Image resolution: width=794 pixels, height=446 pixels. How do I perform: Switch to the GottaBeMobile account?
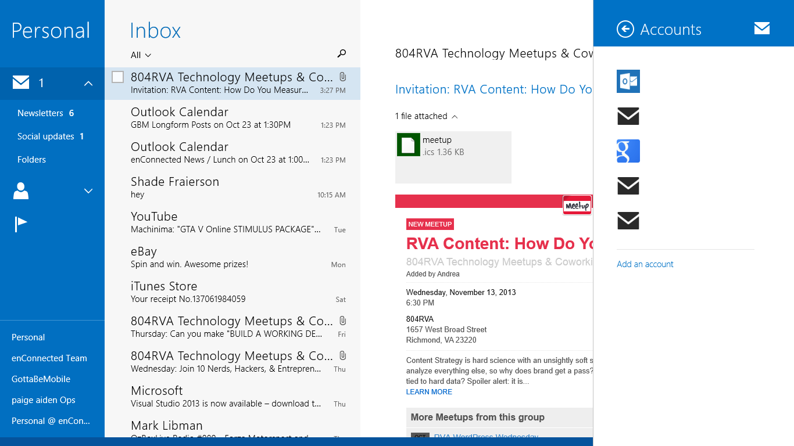pyautogui.click(x=41, y=379)
